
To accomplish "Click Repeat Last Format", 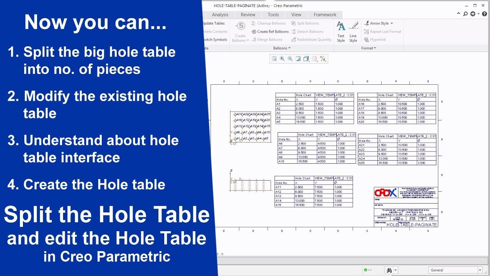I will (382, 32).
